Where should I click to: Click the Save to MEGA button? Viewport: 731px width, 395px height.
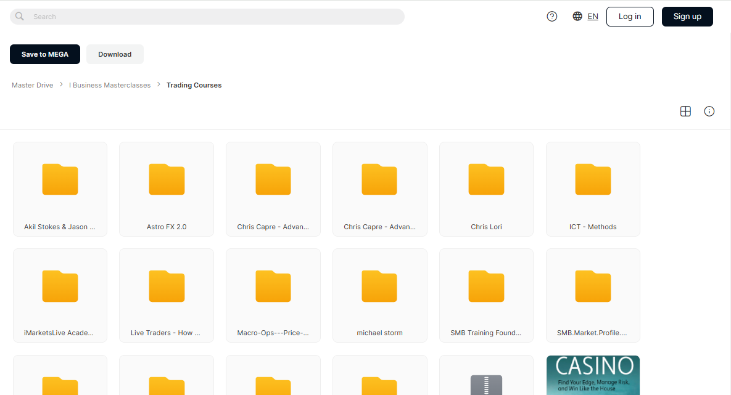click(45, 54)
